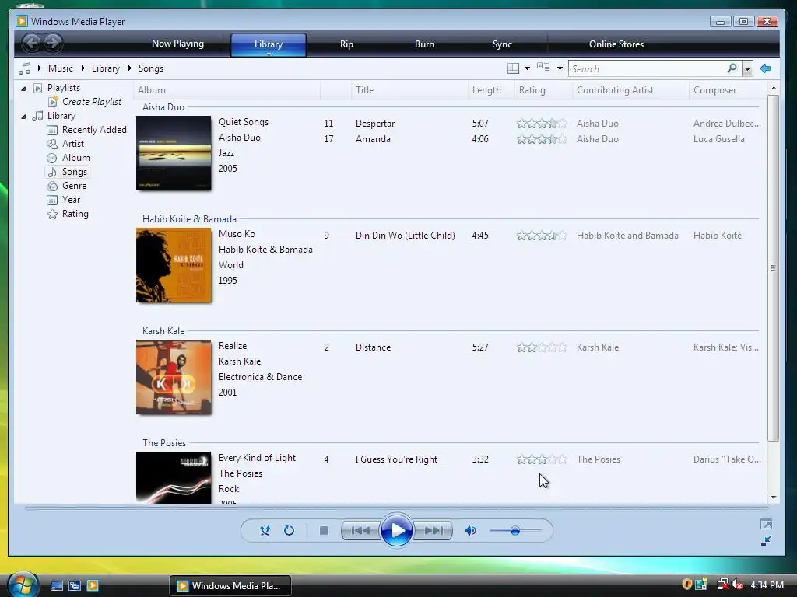Open the Online Stores tab
The height and width of the screenshot is (597, 797).
pos(616,44)
